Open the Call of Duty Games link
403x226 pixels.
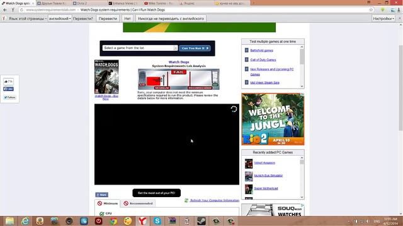[263, 60]
